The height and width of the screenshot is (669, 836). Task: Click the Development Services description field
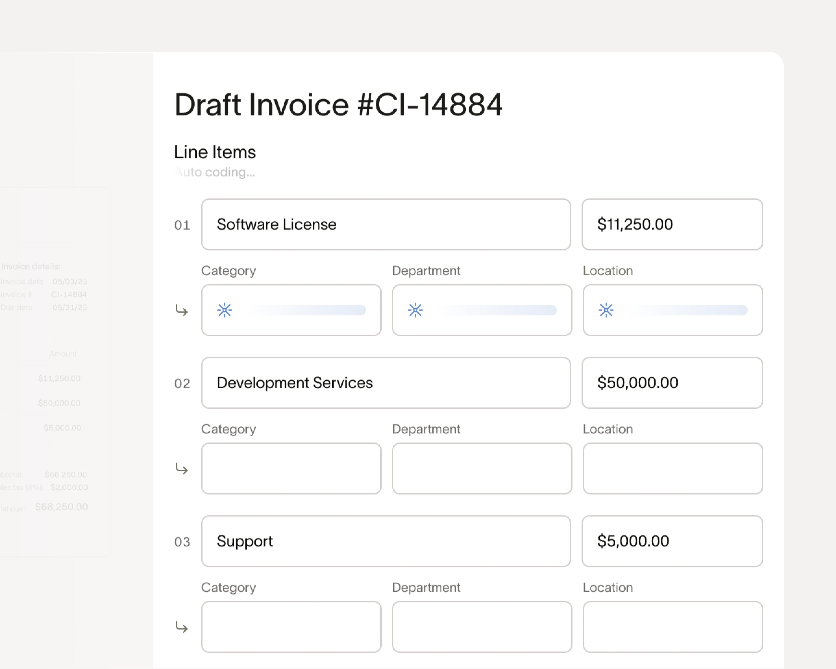(x=386, y=383)
